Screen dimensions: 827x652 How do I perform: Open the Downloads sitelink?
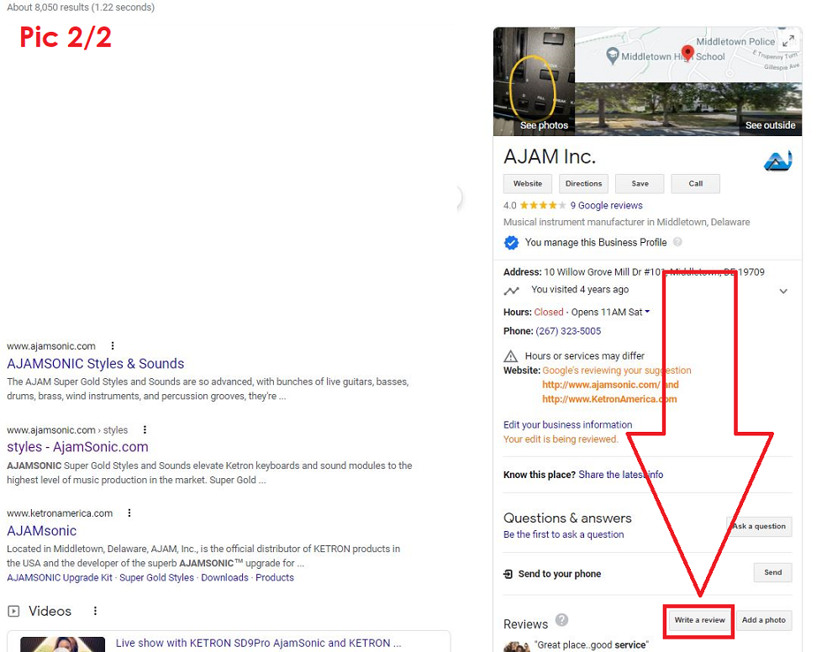coord(224,578)
